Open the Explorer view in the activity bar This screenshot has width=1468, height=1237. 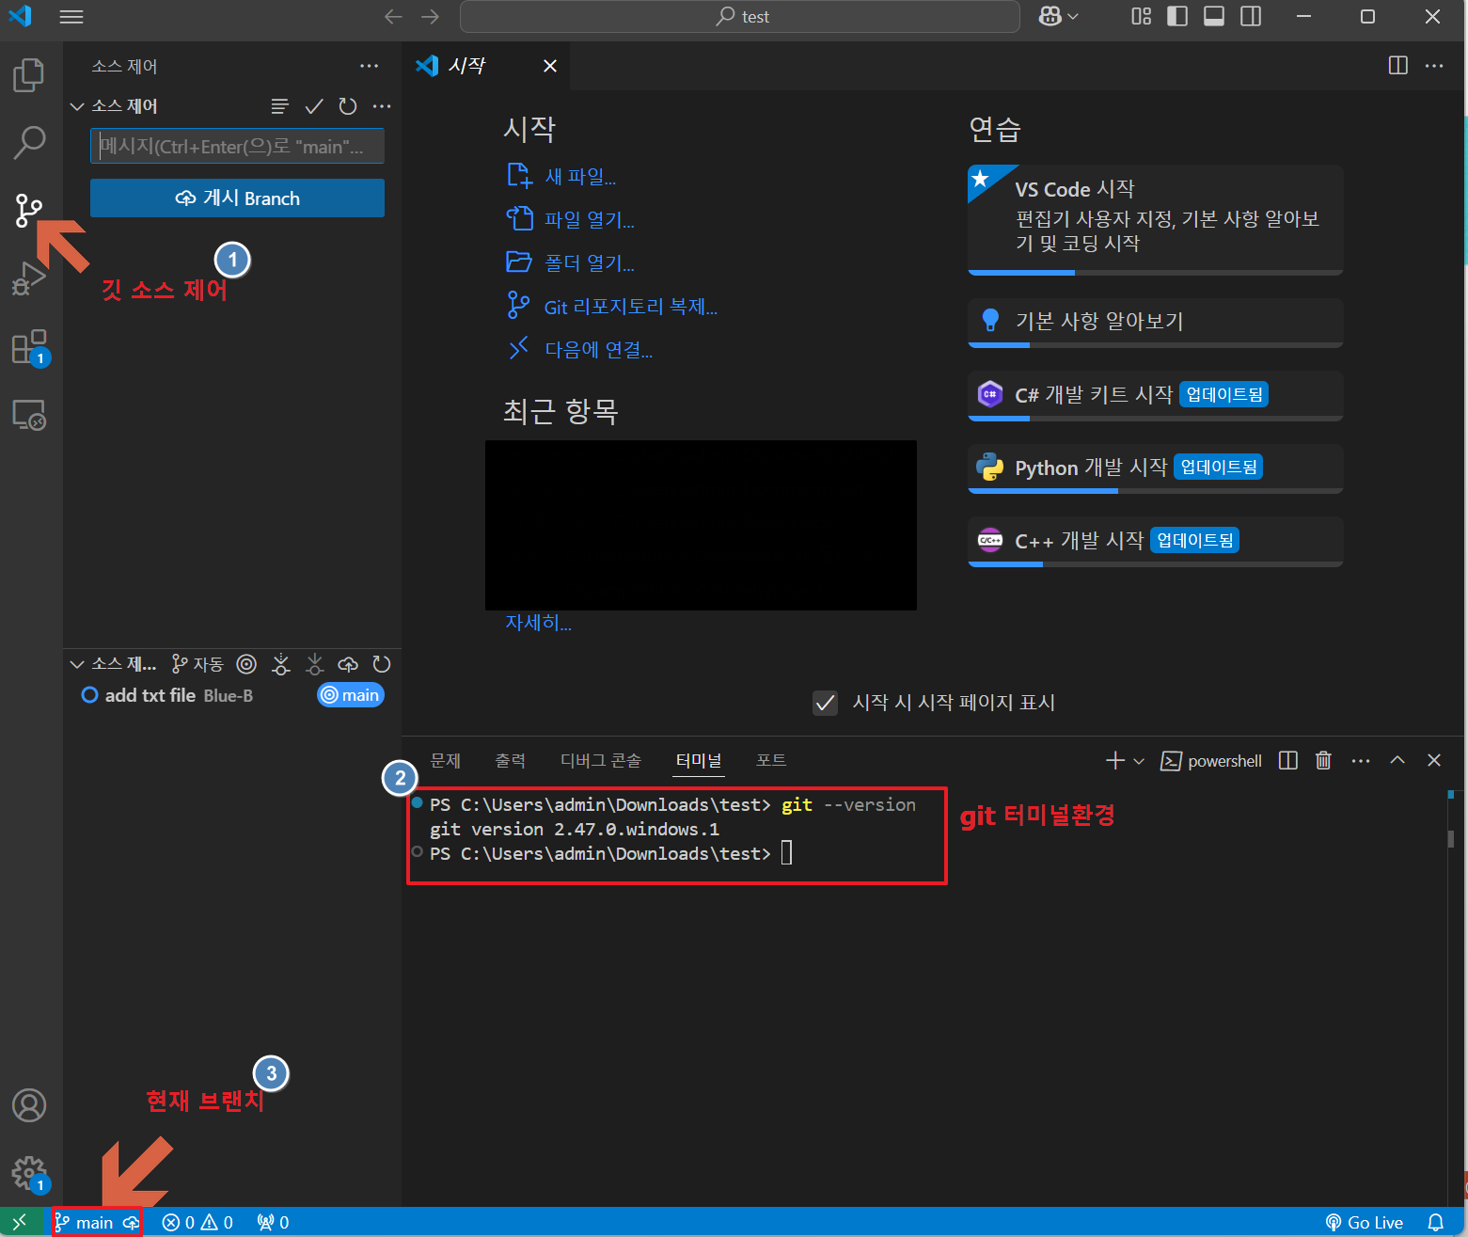click(29, 75)
